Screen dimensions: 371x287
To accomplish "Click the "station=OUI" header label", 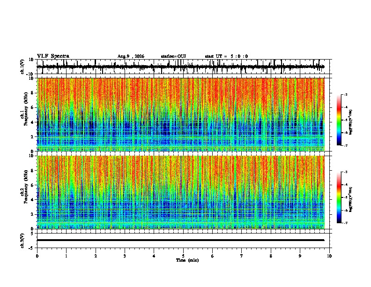I will 173,56.
